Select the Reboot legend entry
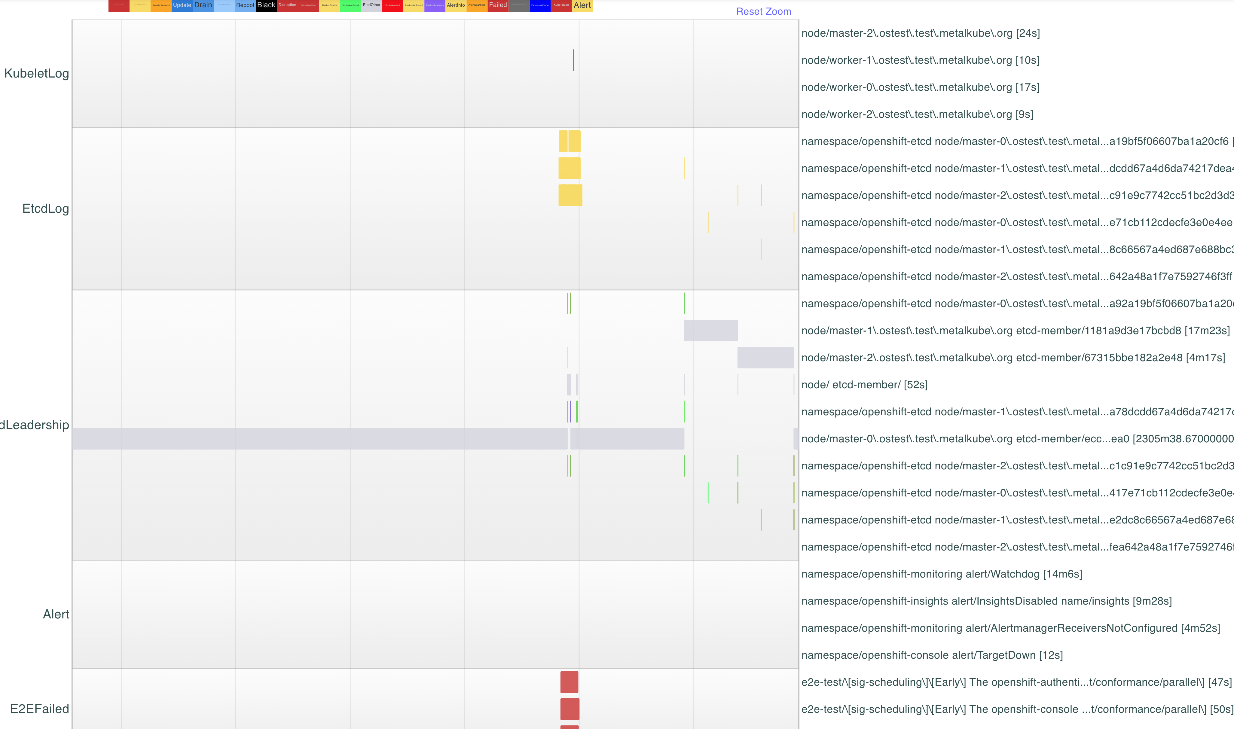Viewport: 1234px width, 729px height. 245,5
